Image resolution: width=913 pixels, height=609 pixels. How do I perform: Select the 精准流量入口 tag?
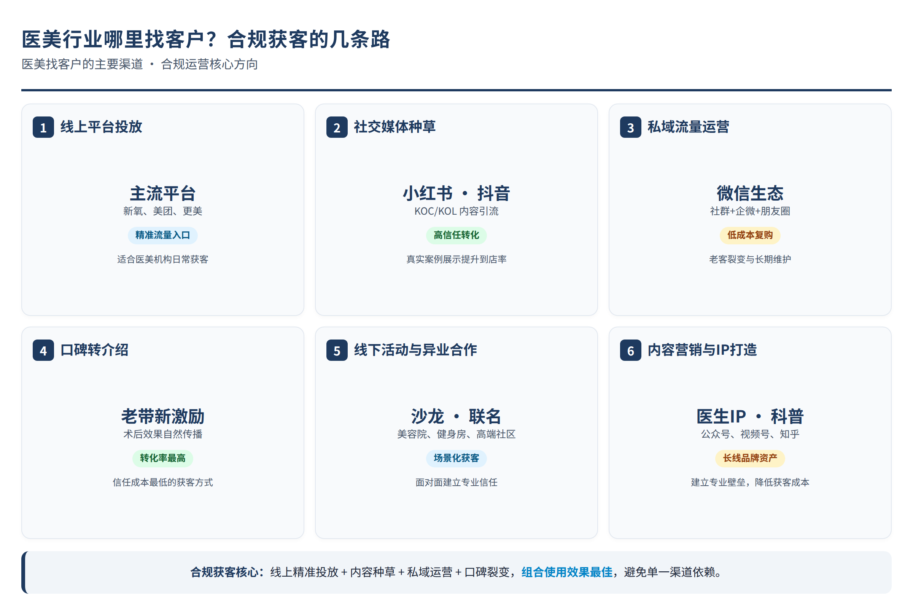coord(163,235)
